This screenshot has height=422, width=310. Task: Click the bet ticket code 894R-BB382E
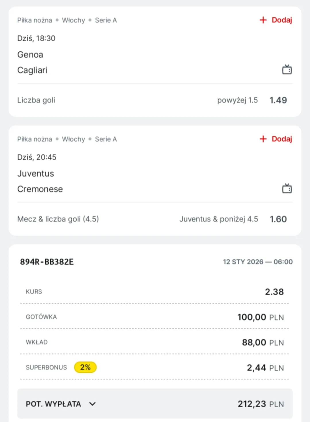pos(46,262)
